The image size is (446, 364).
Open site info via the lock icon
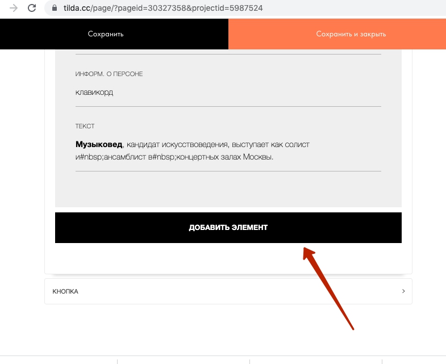coord(55,8)
